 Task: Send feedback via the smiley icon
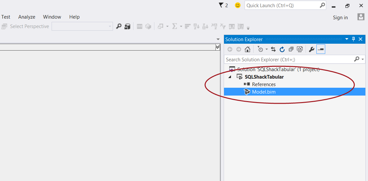pyautogui.click(x=238, y=5)
